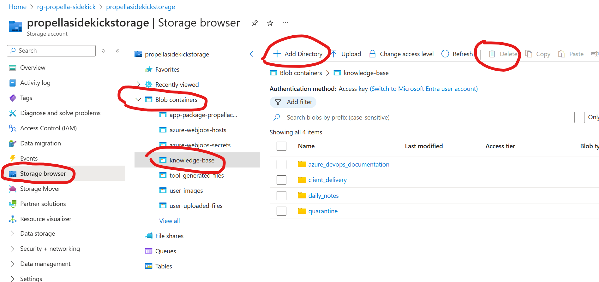
Task: Click the Delete toolbar button
Action: [503, 54]
